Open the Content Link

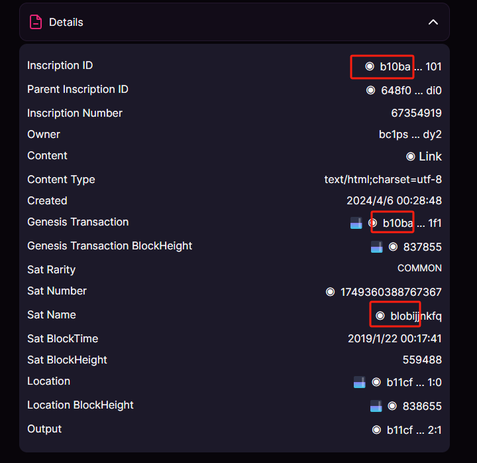pos(430,157)
